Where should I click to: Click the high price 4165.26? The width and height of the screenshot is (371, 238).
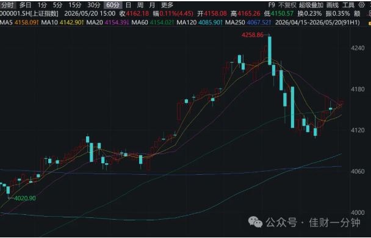coord(249,13)
